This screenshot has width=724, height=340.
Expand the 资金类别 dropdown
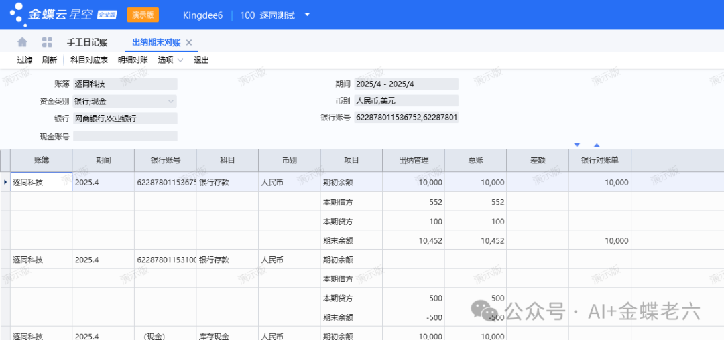click(170, 102)
